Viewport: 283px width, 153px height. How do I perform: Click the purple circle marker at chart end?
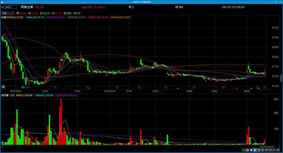[265, 87]
